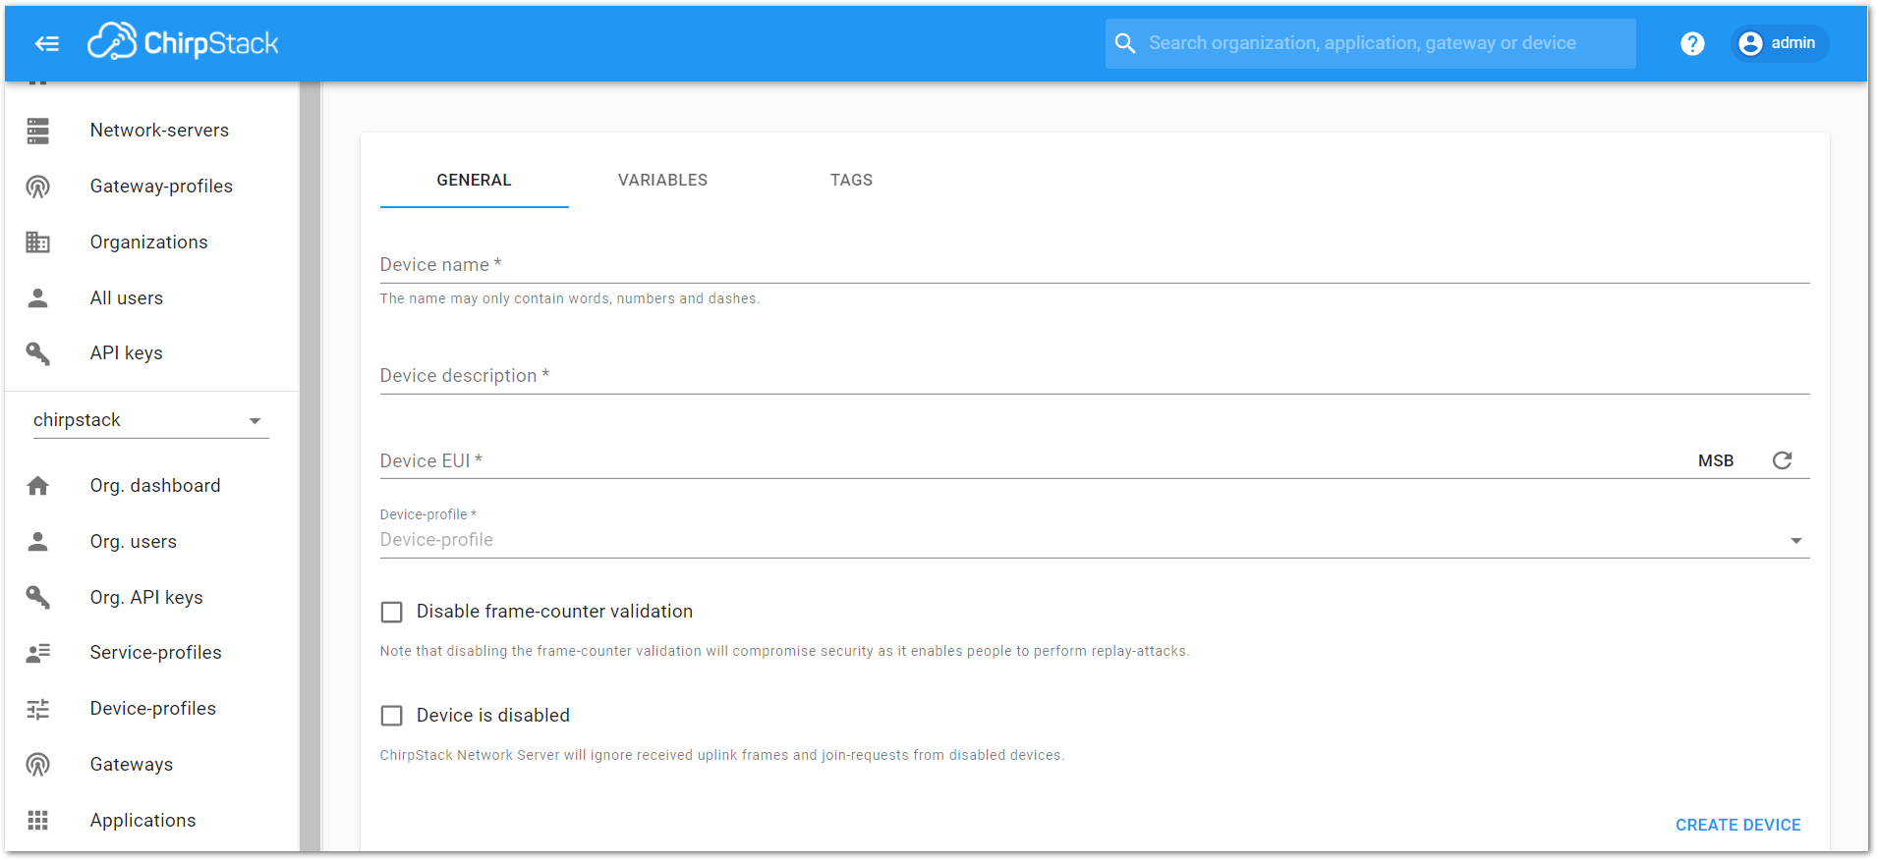Click the Service-profiles icon
This screenshot has width=1877, height=860.
(x=38, y=653)
